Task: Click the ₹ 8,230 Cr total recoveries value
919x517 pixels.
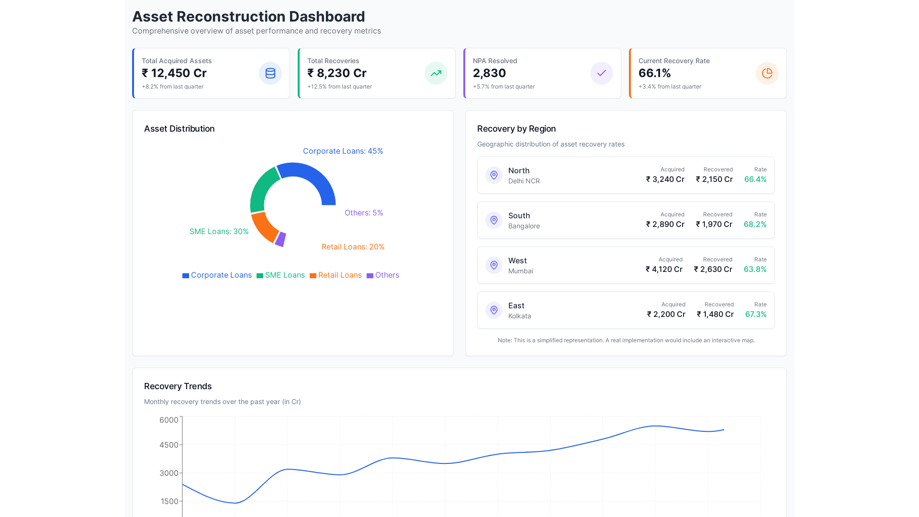Action: pos(337,73)
